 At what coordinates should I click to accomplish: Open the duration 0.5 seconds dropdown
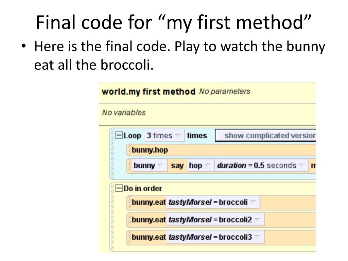(261, 166)
